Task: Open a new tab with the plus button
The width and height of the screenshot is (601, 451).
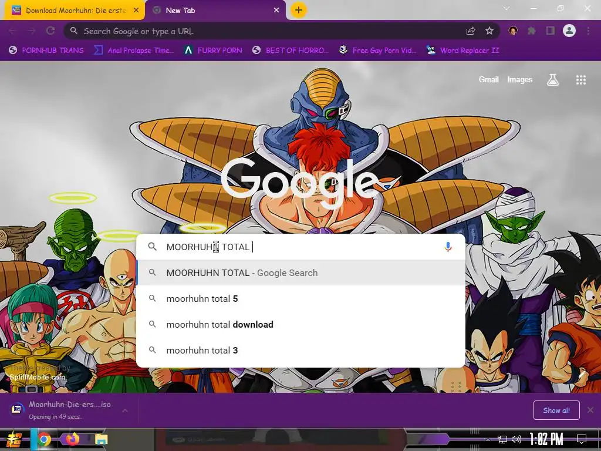Action: tap(299, 10)
